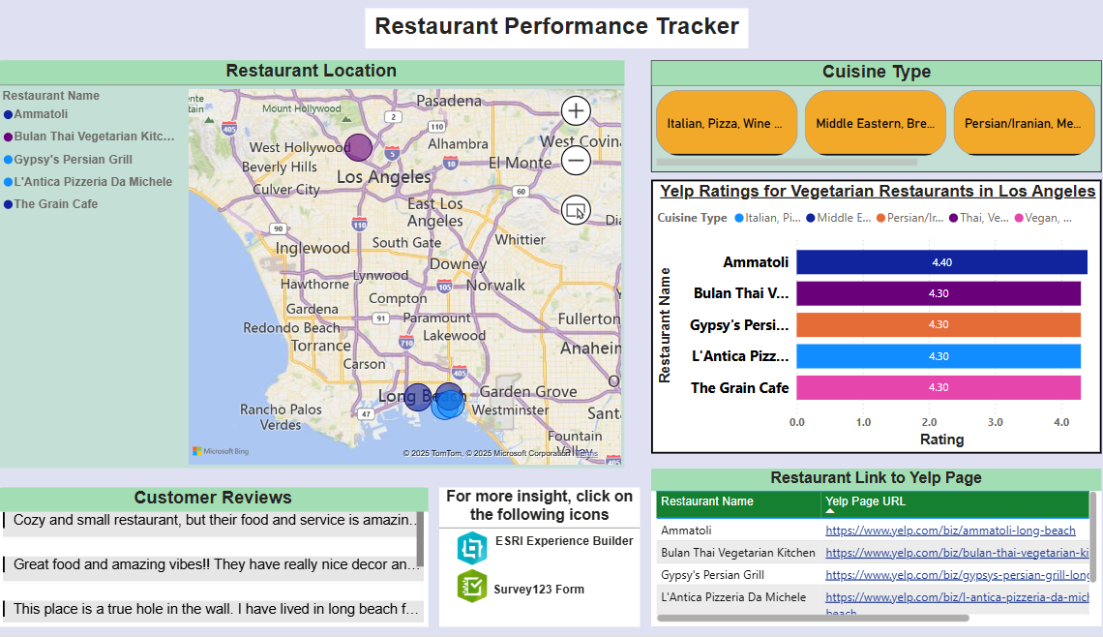Click the map zoom in icon
This screenshot has height=637, width=1103.
(x=576, y=110)
